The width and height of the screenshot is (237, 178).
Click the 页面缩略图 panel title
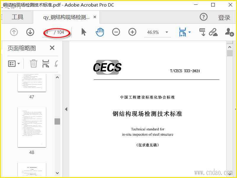(22, 48)
